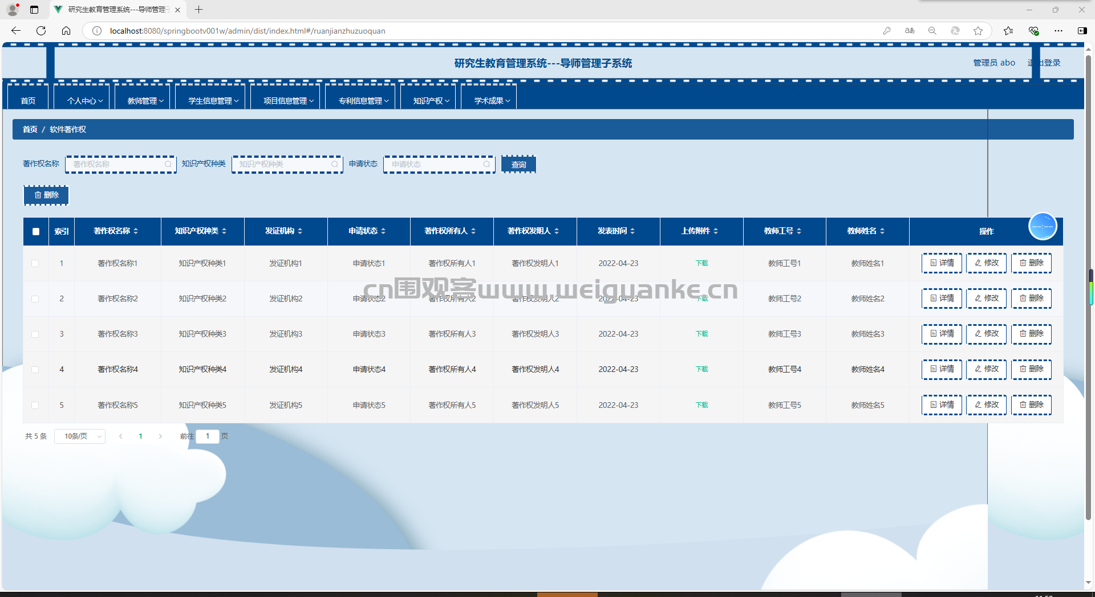The width and height of the screenshot is (1095, 597).
Task: Open the read aloud translation icon
Action: coord(910,31)
